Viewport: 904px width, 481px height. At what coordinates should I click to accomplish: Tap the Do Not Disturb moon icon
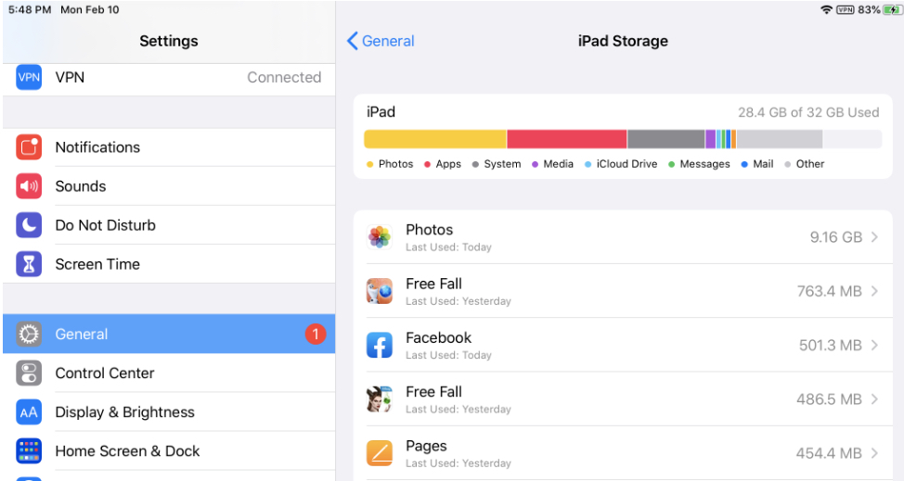click(29, 225)
